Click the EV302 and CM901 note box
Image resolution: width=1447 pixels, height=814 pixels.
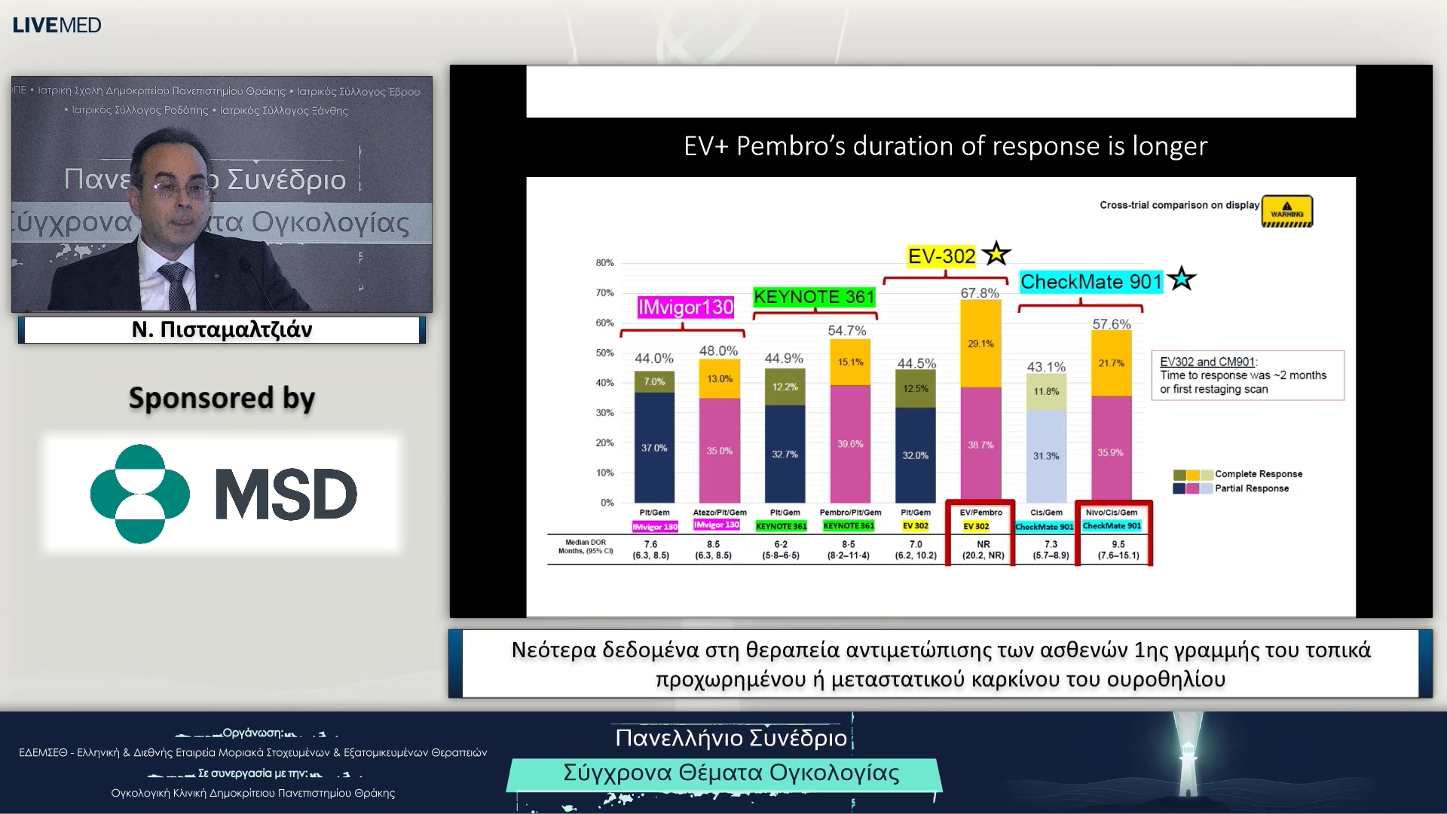point(1247,375)
